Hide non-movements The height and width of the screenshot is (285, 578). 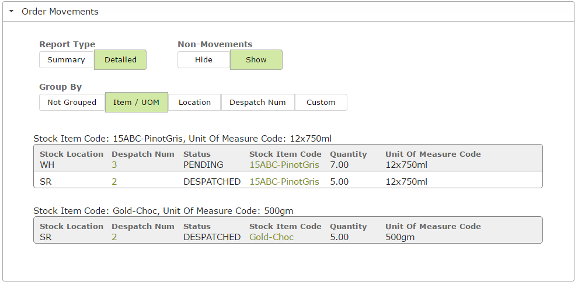(x=204, y=59)
